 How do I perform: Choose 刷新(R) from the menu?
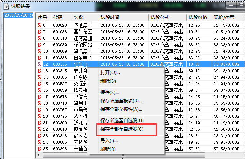pos(108,149)
